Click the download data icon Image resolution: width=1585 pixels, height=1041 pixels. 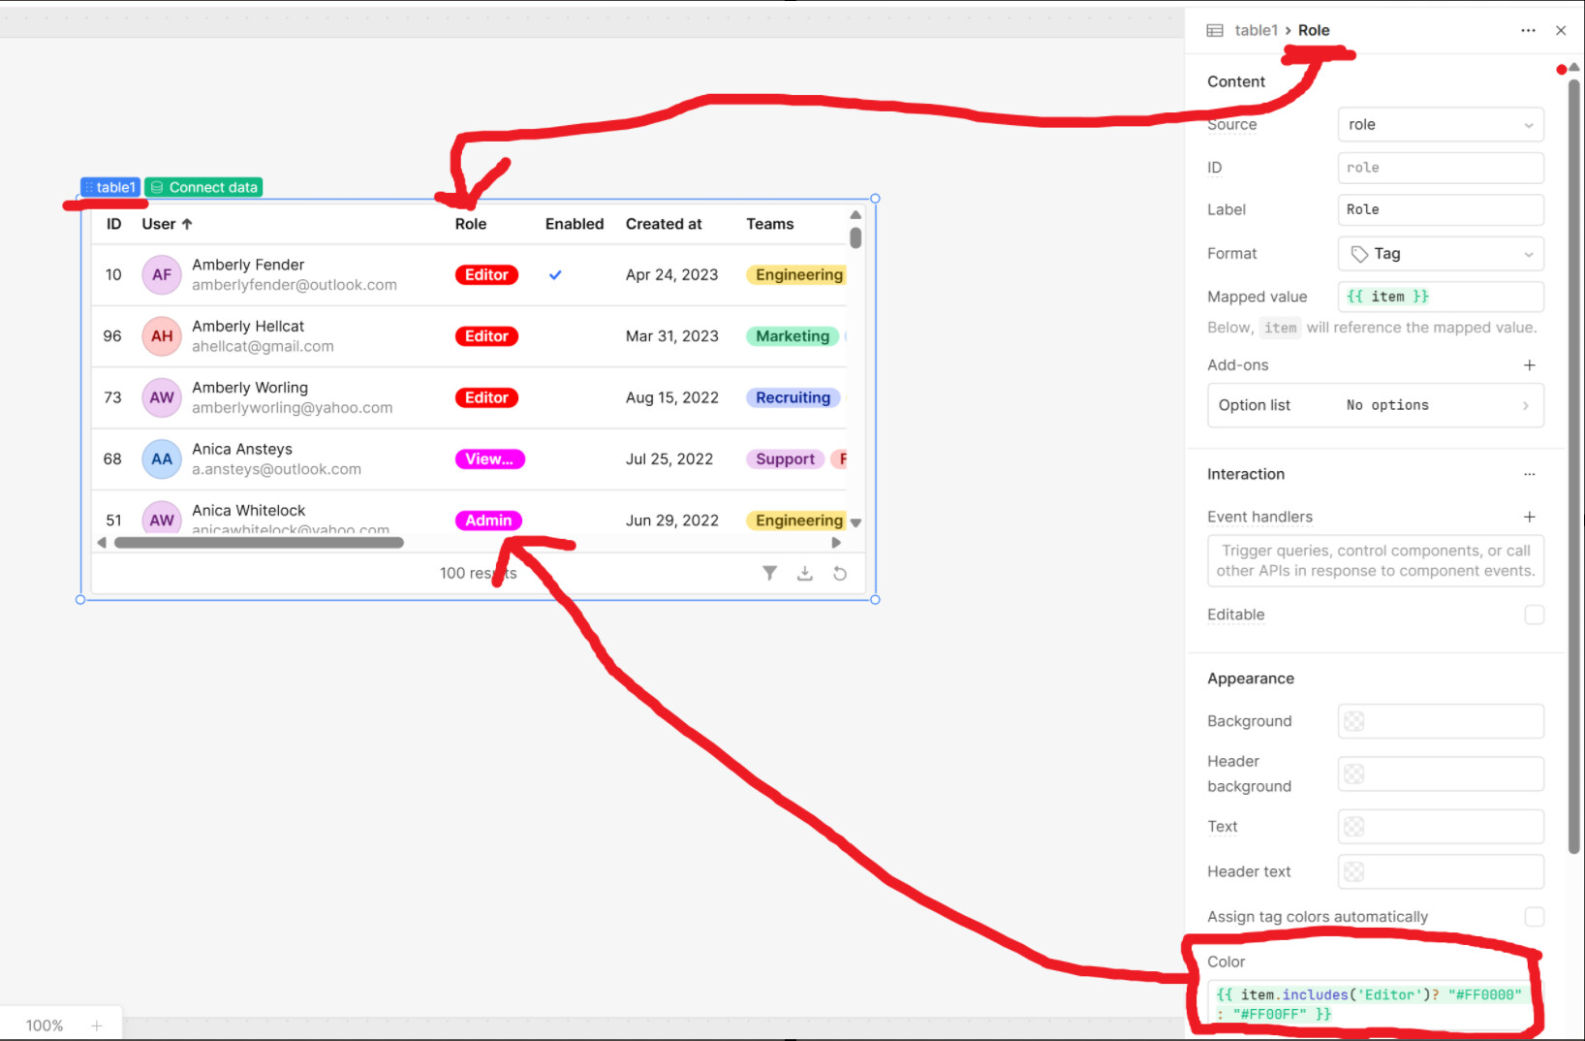pos(804,573)
